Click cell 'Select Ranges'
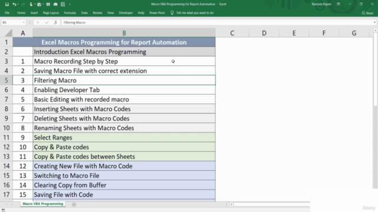The image size is (378, 212). coord(124,137)
